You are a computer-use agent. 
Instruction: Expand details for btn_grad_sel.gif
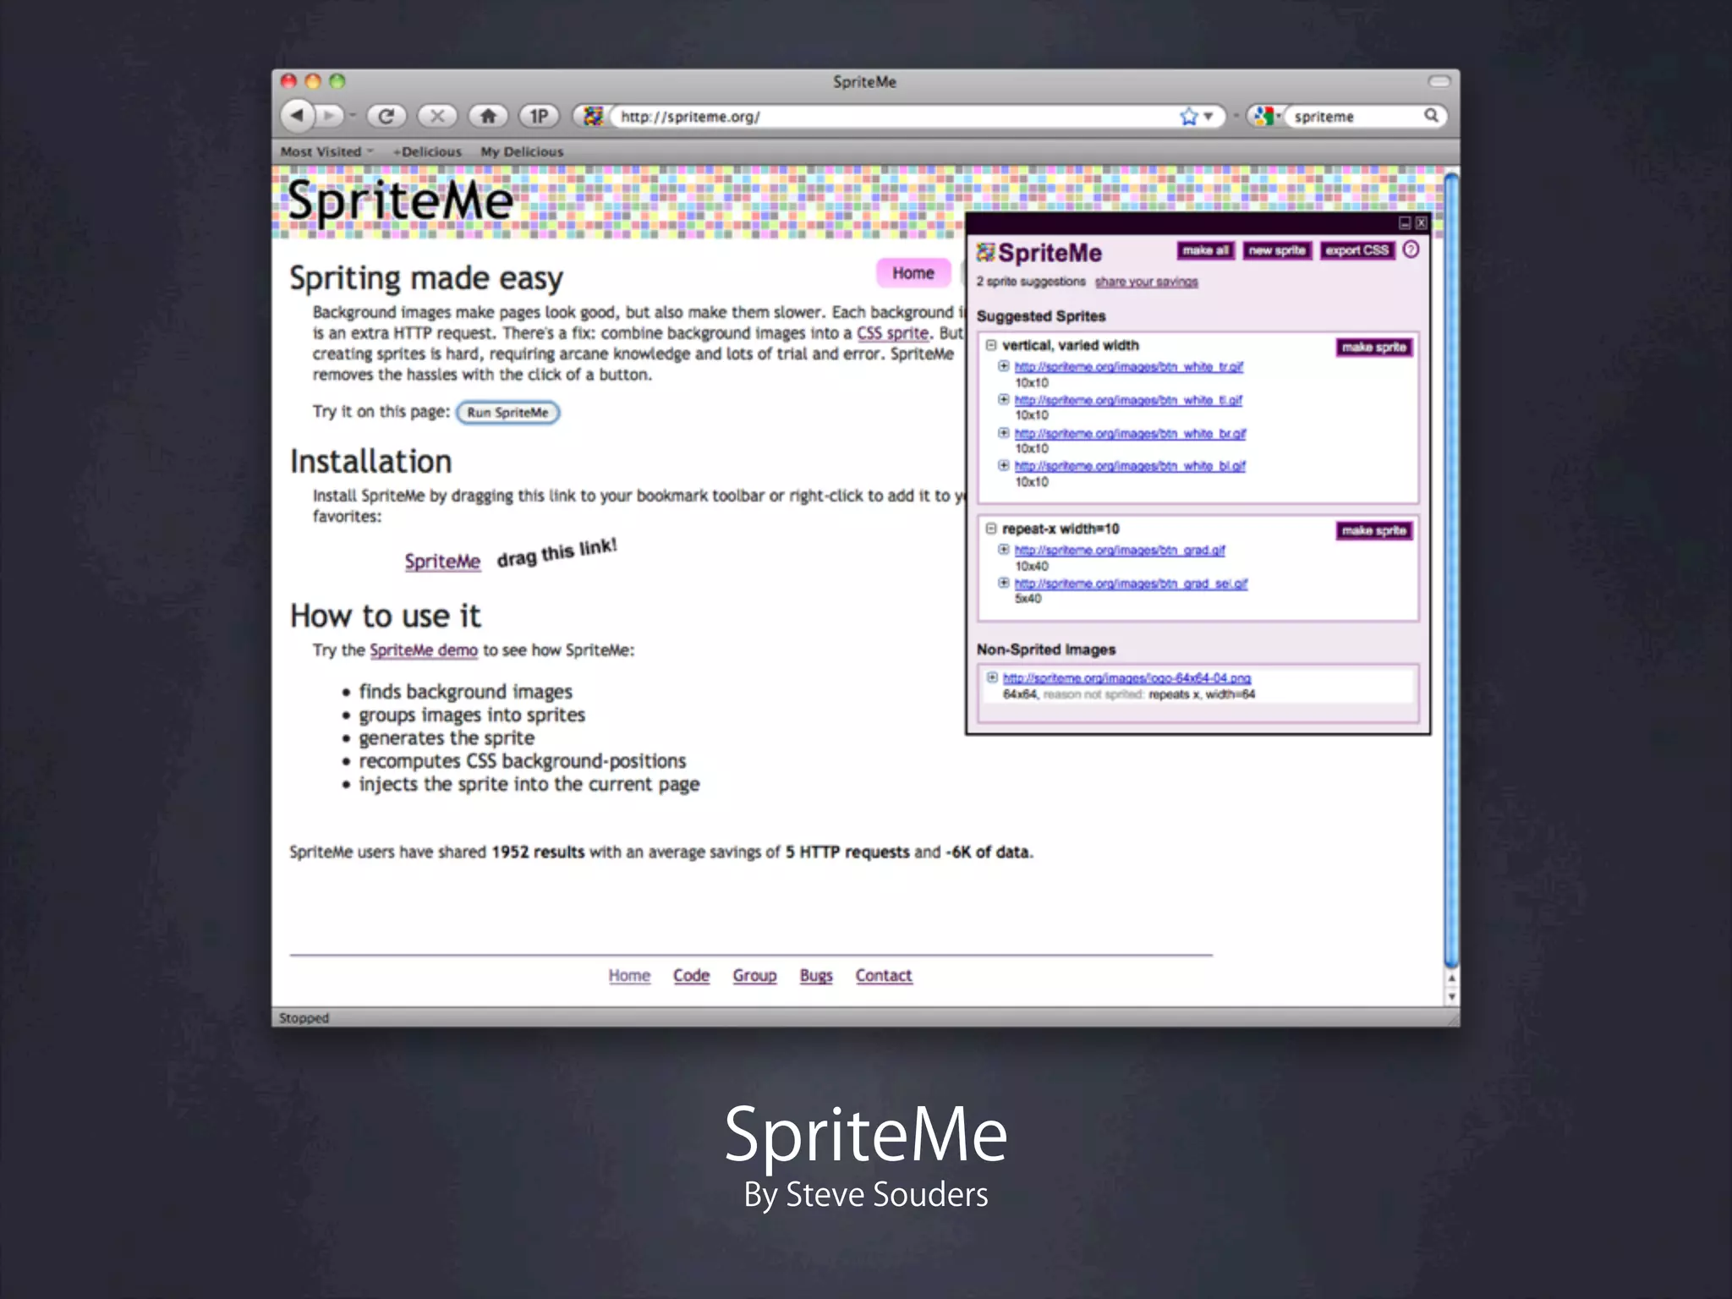tap(1003, 583)
